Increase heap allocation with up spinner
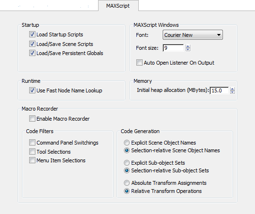The width and height of the screenshot is (255, 214). pos(233,89)
